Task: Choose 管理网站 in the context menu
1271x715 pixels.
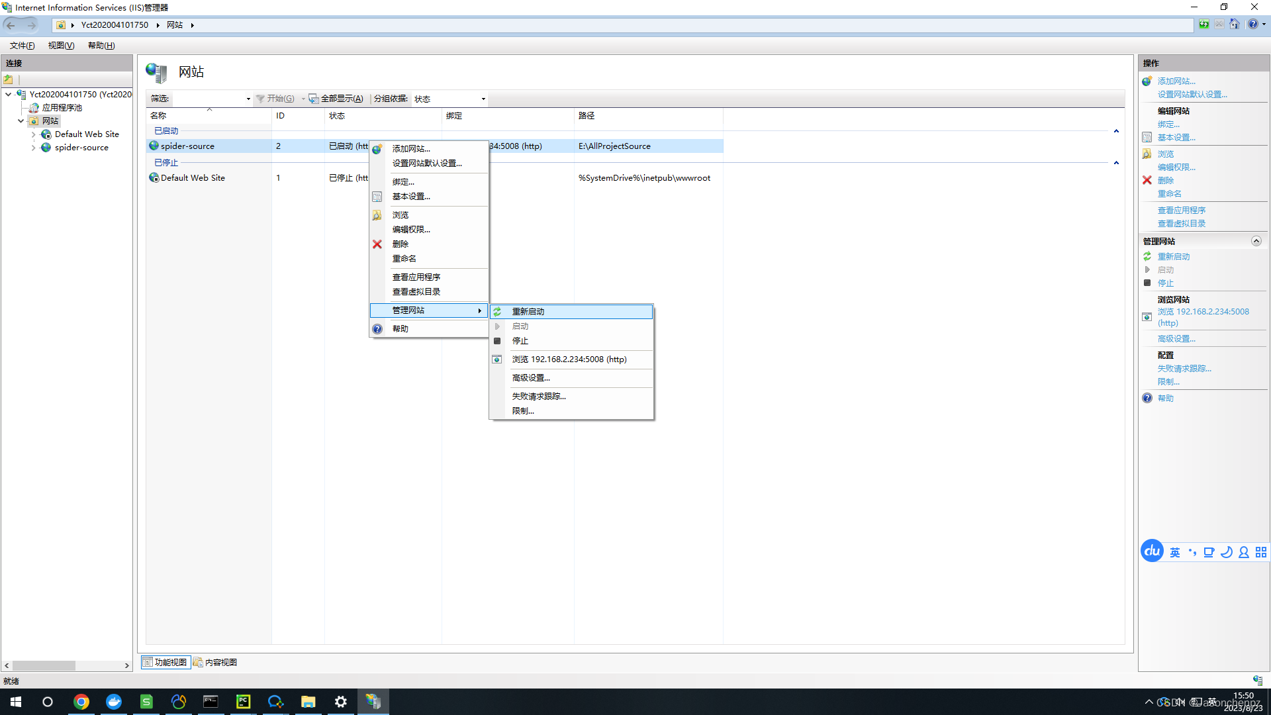Action: [x=429, y=310]
